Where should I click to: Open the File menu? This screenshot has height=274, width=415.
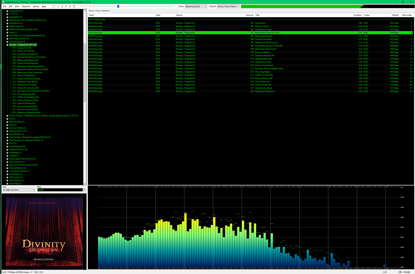(5, 6)
